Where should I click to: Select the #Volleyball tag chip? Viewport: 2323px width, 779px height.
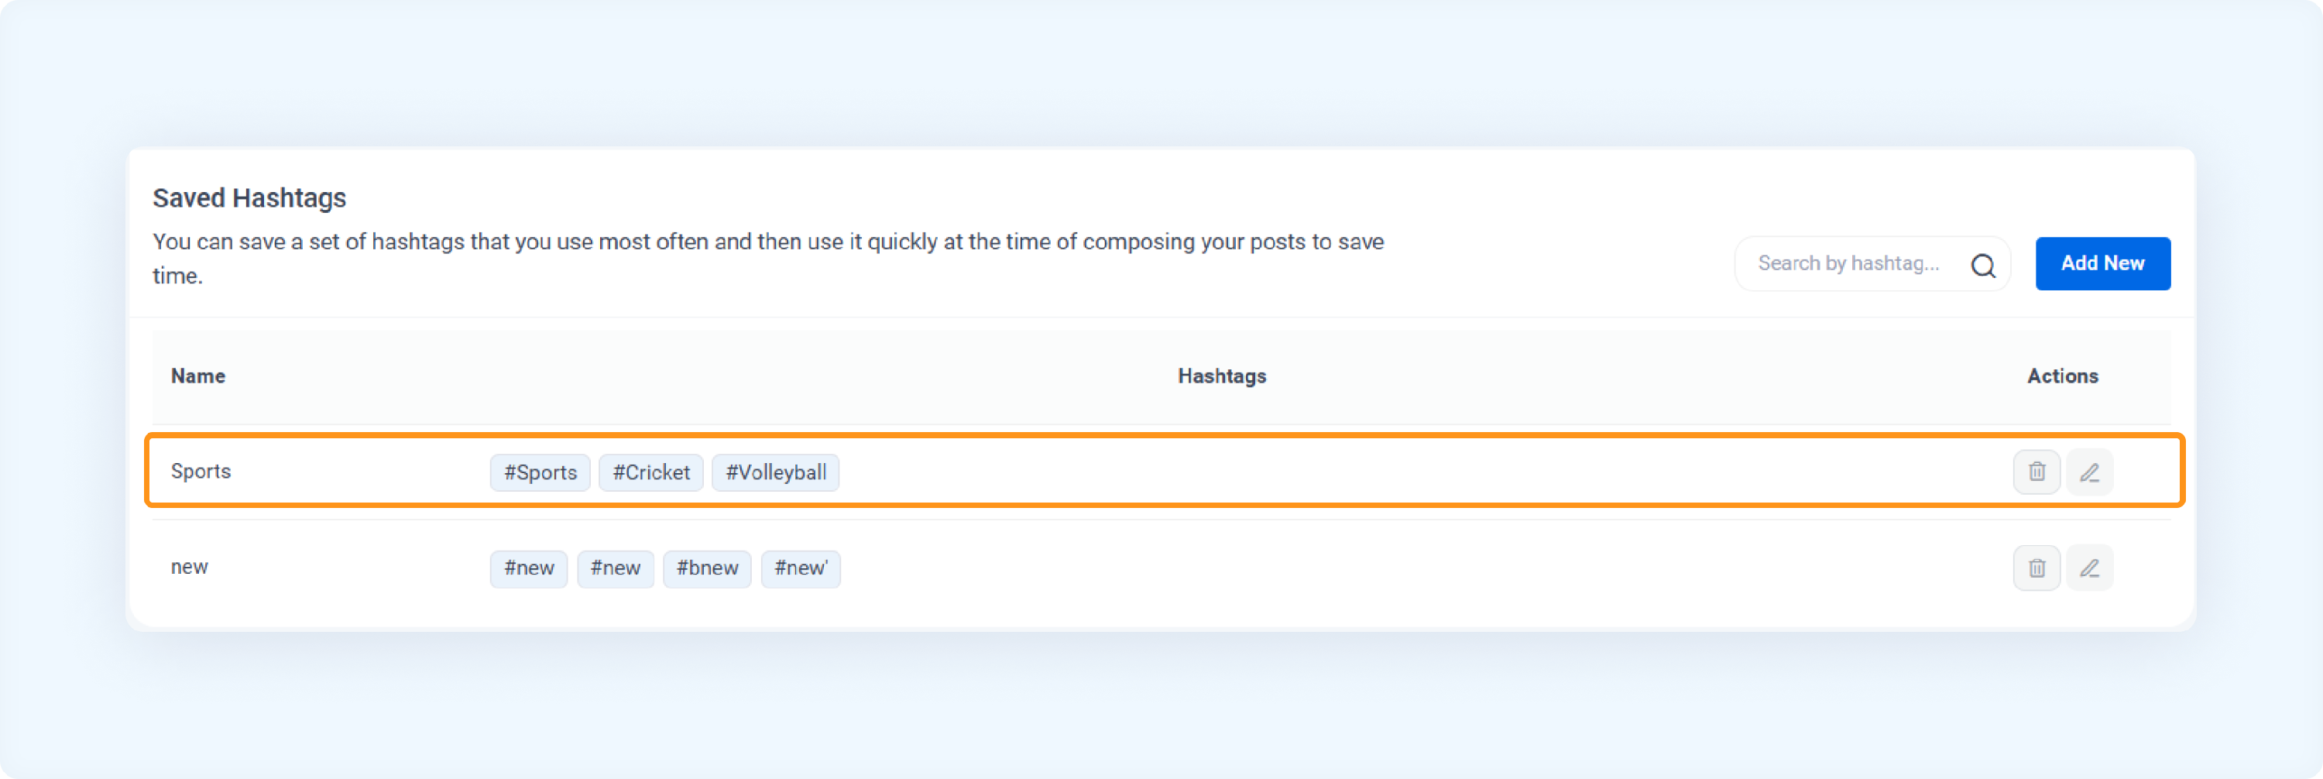click(x=776, y=472)
